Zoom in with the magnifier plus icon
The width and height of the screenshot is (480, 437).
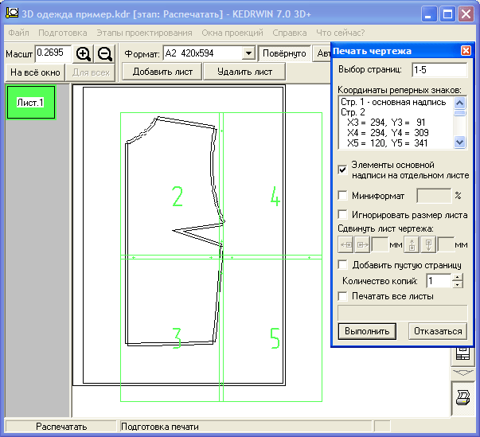[x=84, y=54]
